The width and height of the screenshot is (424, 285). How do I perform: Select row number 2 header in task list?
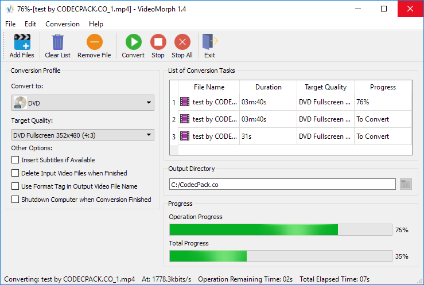174,119
